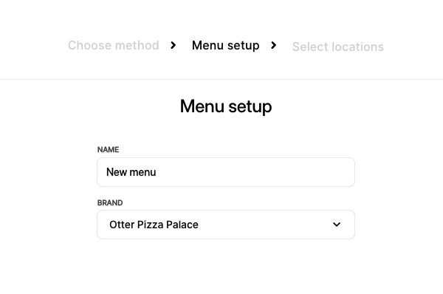Click blank area below the Brand dropdown

point(226,266)
